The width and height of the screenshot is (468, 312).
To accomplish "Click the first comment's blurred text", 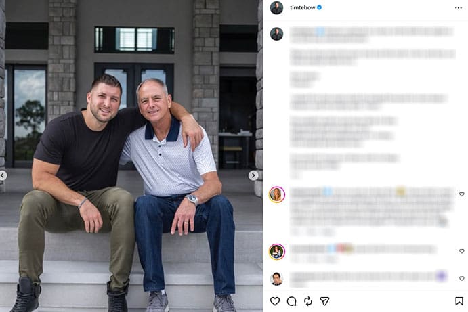I will 366,206.
